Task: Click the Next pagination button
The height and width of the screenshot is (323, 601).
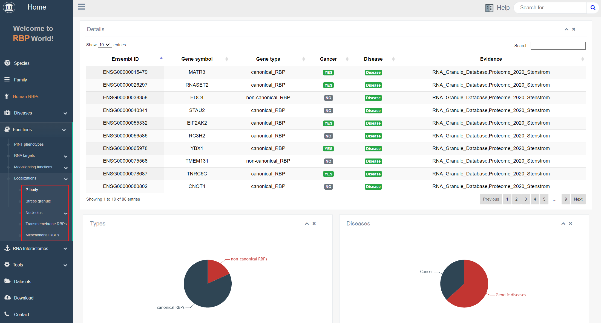Action: tap(578, 199)
